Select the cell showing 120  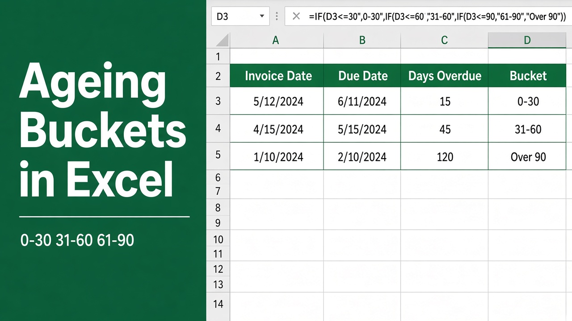[x=445, y=156]
